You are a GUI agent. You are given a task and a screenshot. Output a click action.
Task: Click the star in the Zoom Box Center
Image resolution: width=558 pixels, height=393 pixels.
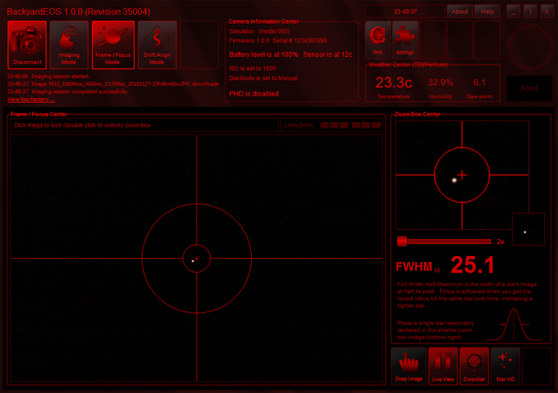coord(453,179)
